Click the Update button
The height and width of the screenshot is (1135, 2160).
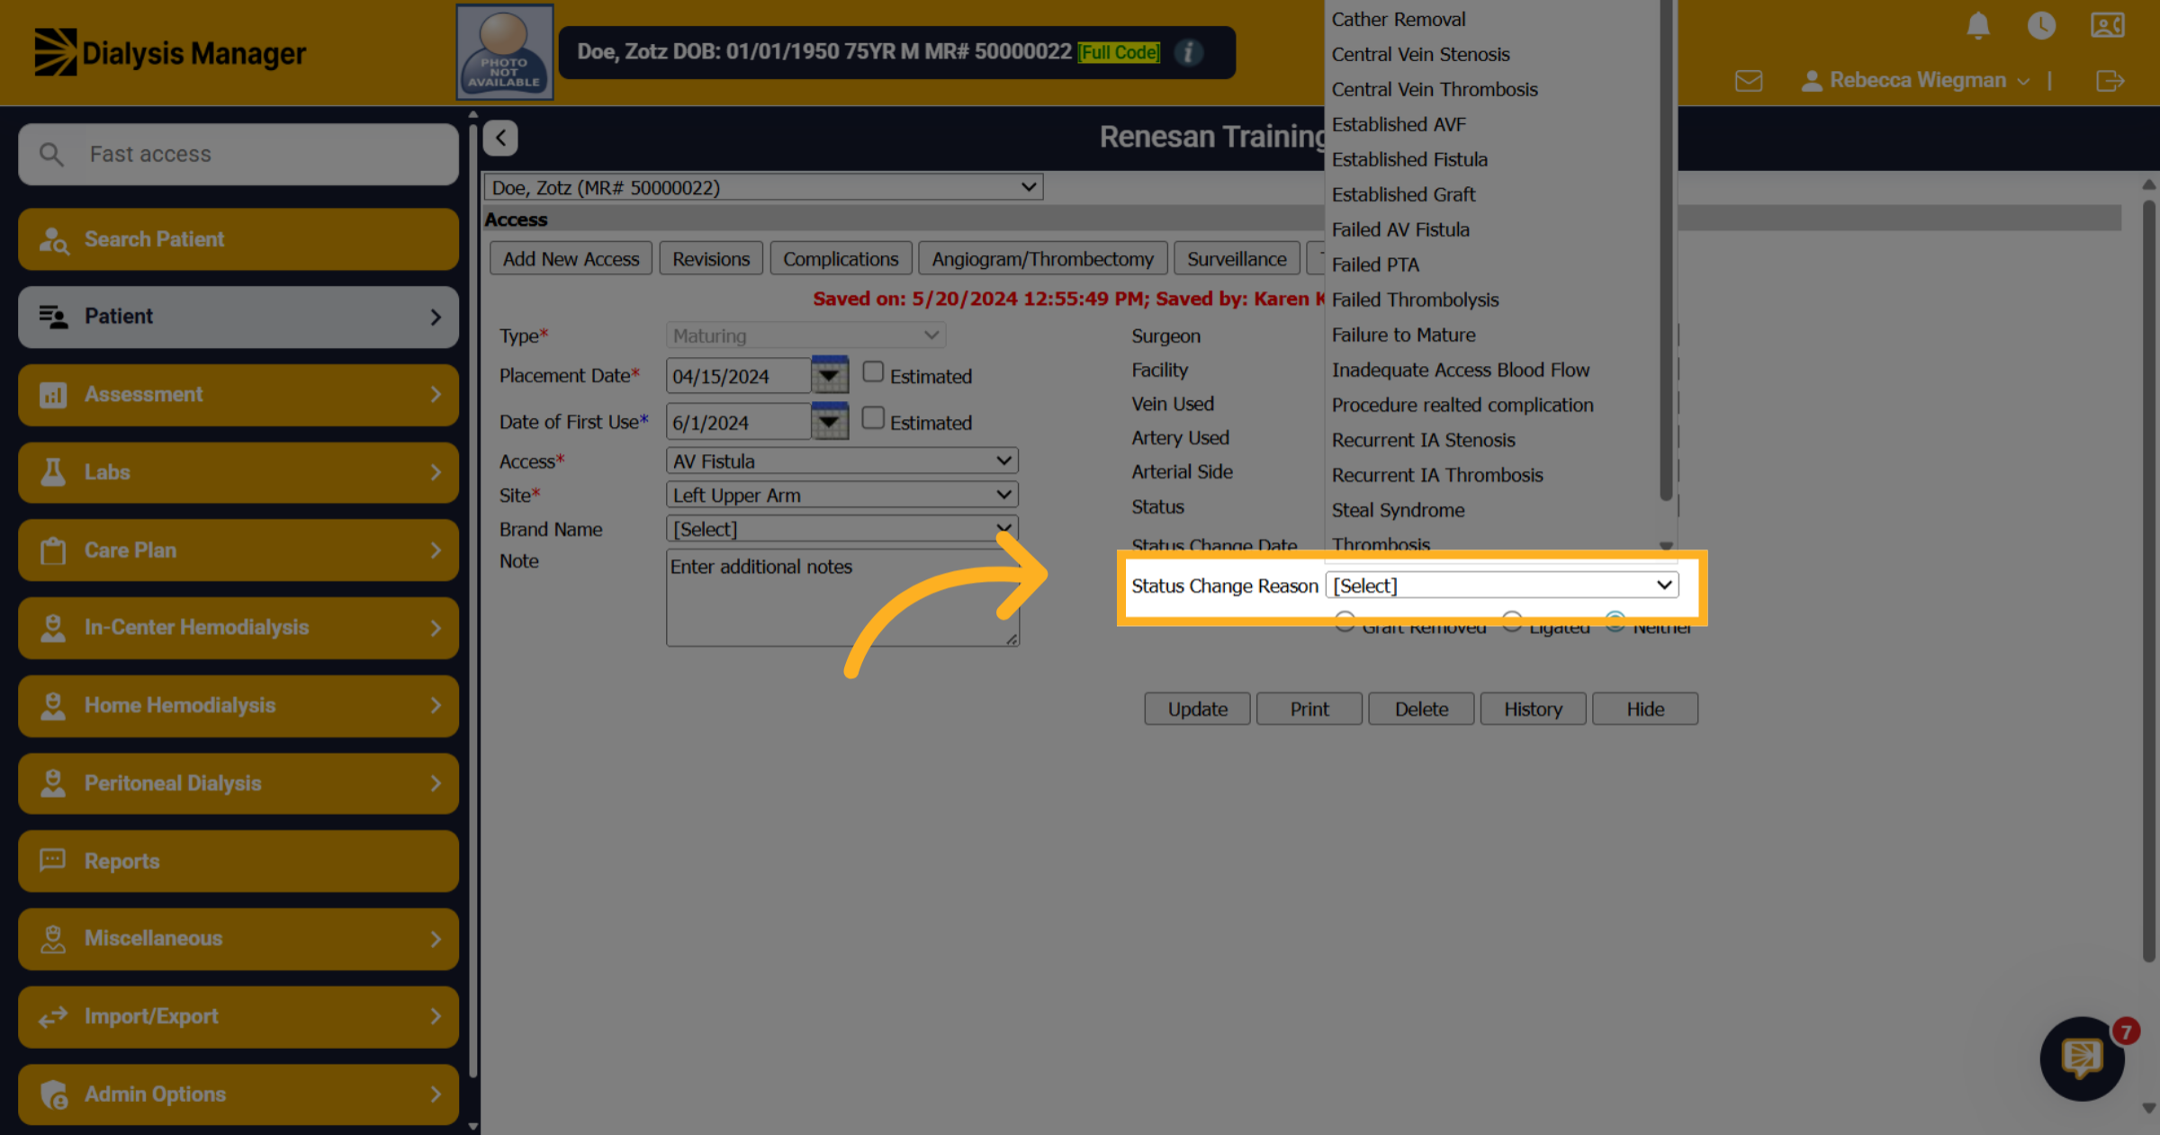[1197, 709]
